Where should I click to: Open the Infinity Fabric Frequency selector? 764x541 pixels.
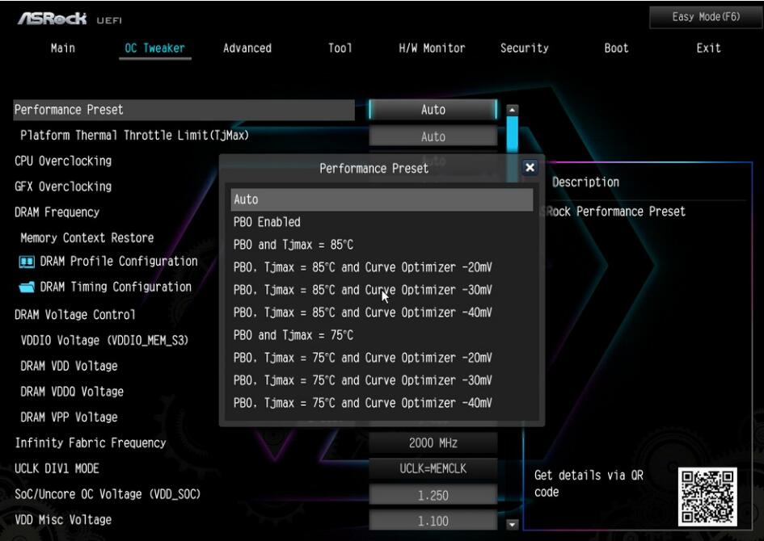tap(434, 442)
